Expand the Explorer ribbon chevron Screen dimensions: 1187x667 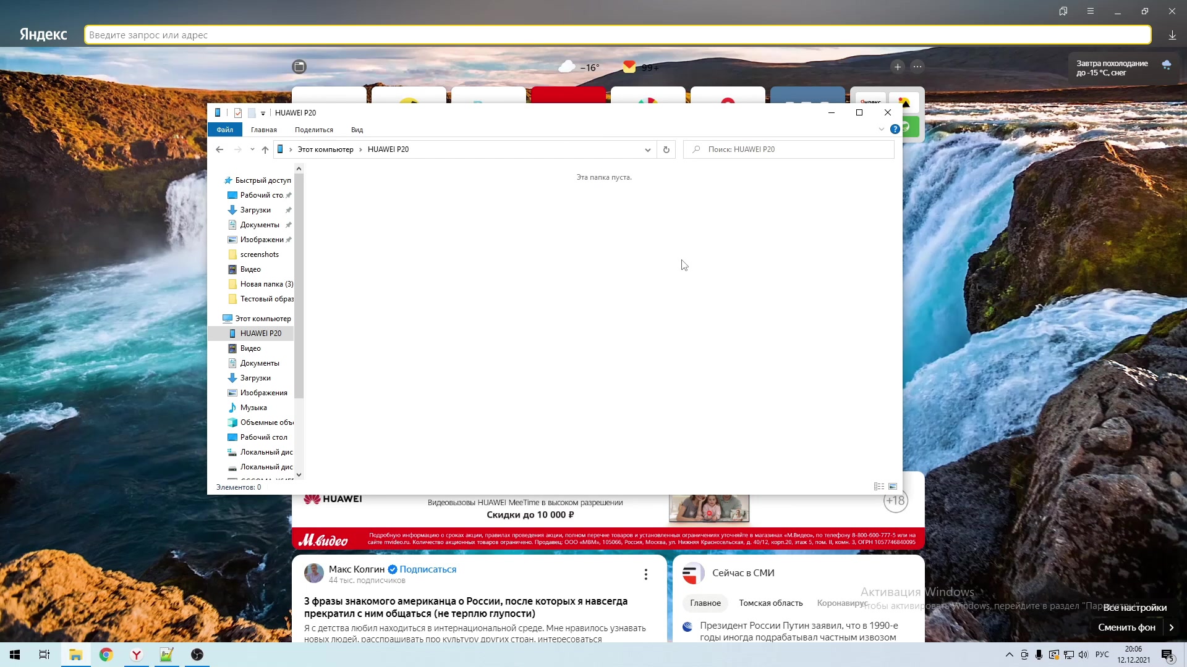881,129
